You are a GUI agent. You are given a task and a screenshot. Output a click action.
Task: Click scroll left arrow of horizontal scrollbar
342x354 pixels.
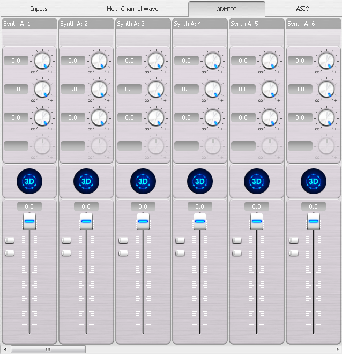pos(5,349)
